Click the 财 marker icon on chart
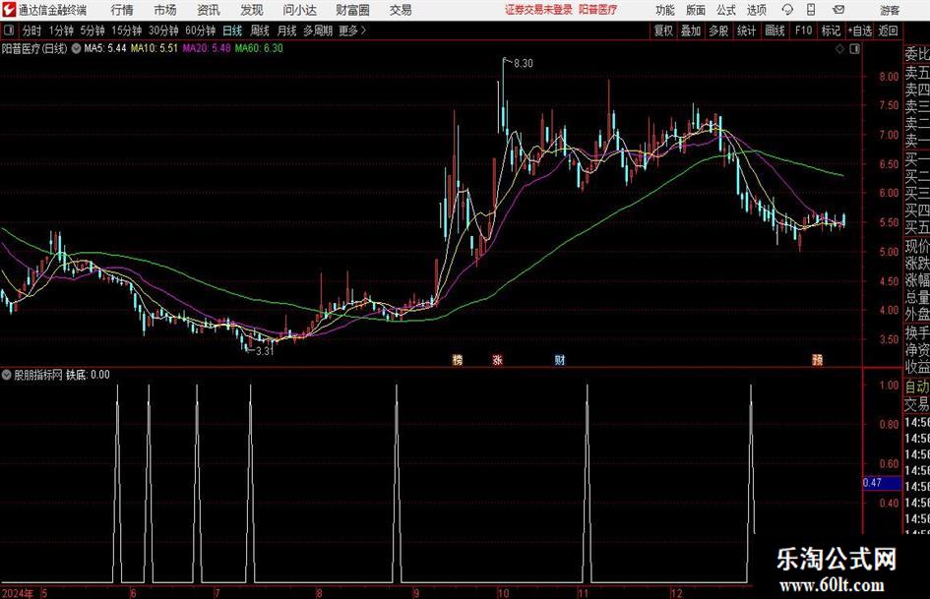This screenshot has width=930, height=599. point(559,359)
